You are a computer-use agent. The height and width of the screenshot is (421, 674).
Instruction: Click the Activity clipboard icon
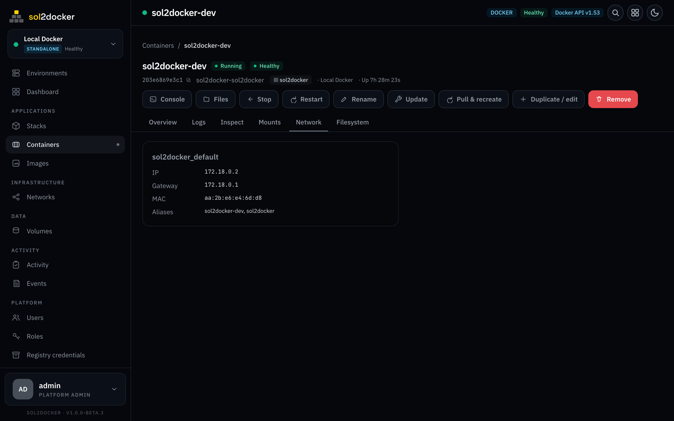pyautogui.click(x=16, y=265)
